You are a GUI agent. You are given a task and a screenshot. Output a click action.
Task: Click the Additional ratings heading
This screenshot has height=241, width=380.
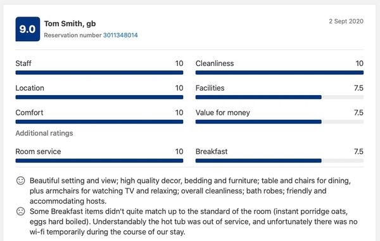(44, 133)
